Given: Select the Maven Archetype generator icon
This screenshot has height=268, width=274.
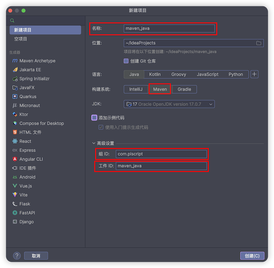Looking at the screenshot, I should [15, 61].
